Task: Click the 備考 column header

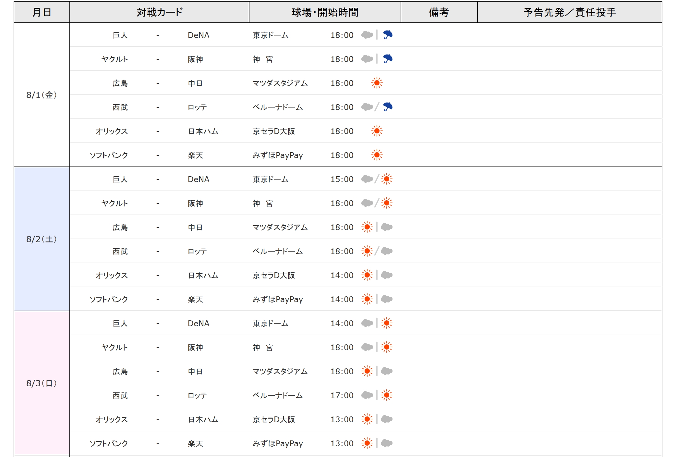Action: [439, 12]
